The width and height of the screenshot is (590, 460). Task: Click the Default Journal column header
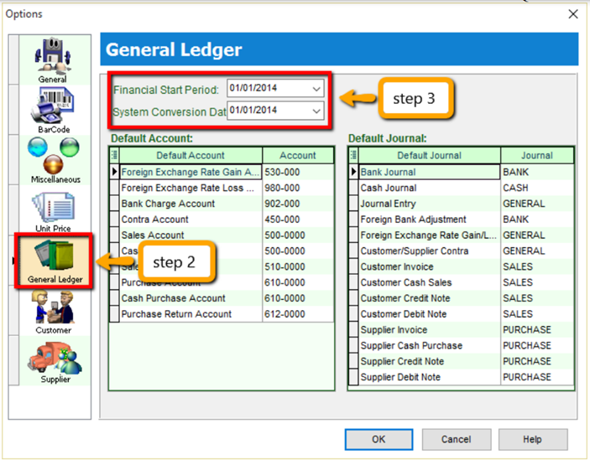point(429,155)
